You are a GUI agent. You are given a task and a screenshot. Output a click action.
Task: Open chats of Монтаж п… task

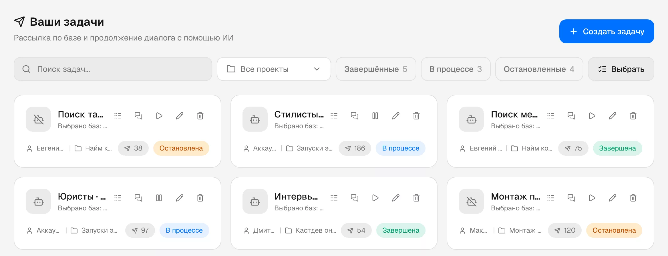[571, 198]
